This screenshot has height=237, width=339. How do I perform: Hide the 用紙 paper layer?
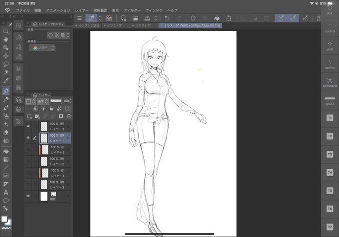coord(28,196)
